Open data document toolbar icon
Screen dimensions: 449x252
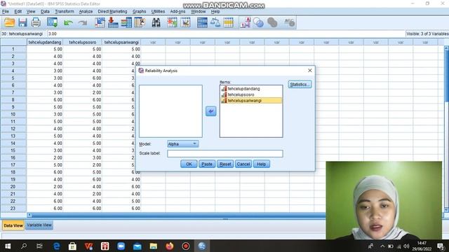point(9,22)
